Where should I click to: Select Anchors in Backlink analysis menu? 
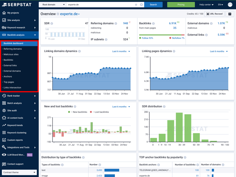tap(8, 77)
